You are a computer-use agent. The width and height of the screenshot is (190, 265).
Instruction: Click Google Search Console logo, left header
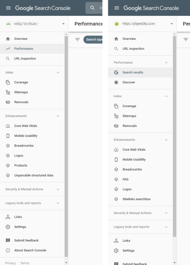coord(43,8)
